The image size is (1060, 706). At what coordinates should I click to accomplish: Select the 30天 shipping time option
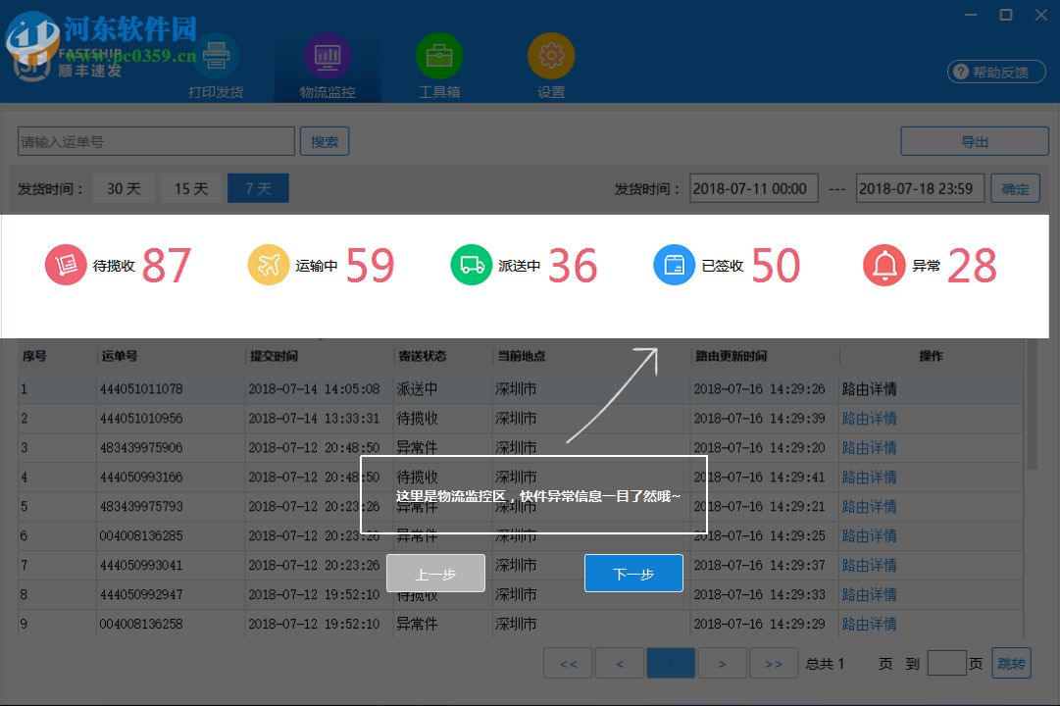point(124,187)
